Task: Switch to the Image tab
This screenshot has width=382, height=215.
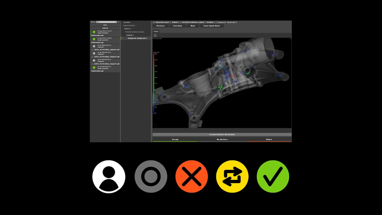Action: tap(156, 31)
